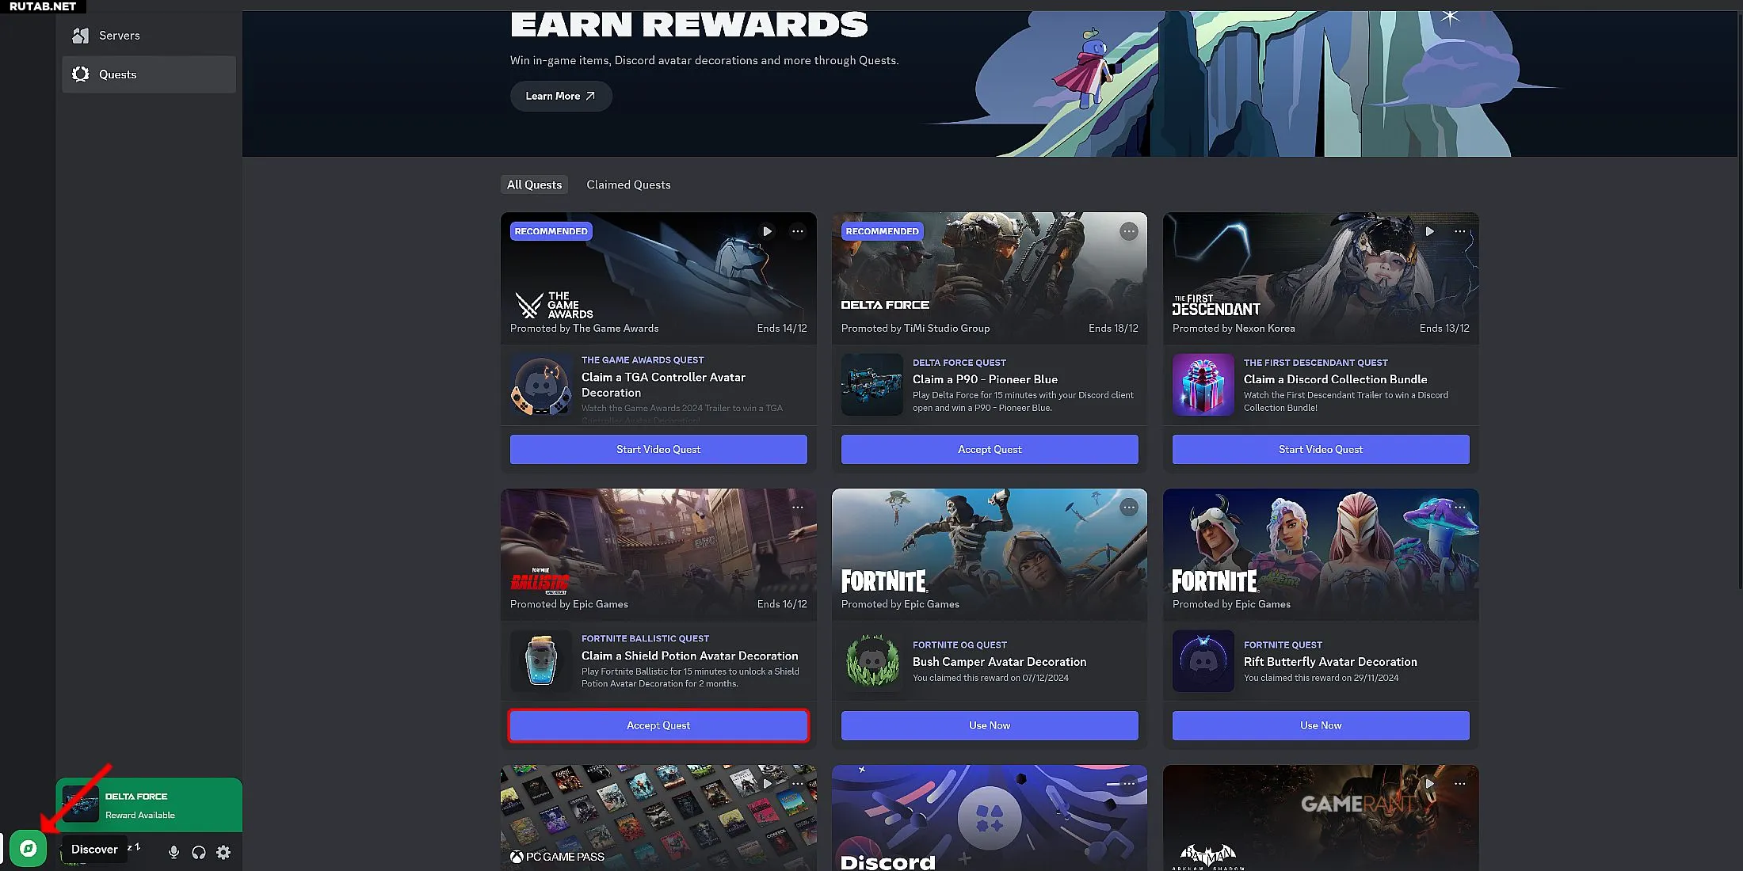Open options menu on First Descendant card
The image size is (1743, 871).
coord(1460,231)
